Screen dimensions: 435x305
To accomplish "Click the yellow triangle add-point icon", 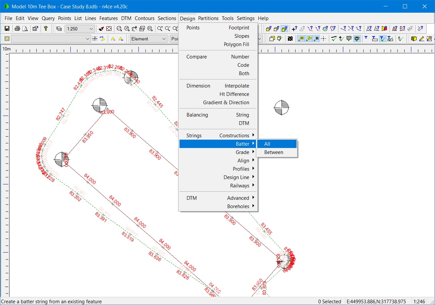I will (113, 39).
